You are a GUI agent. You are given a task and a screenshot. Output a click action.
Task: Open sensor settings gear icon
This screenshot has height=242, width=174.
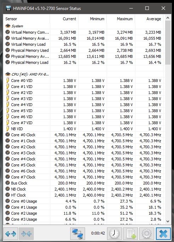pyautogui.click(x=146, y=234)
